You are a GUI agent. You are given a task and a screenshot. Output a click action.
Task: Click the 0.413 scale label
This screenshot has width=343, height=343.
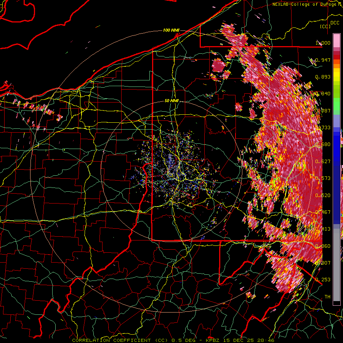tap(323, 229)
